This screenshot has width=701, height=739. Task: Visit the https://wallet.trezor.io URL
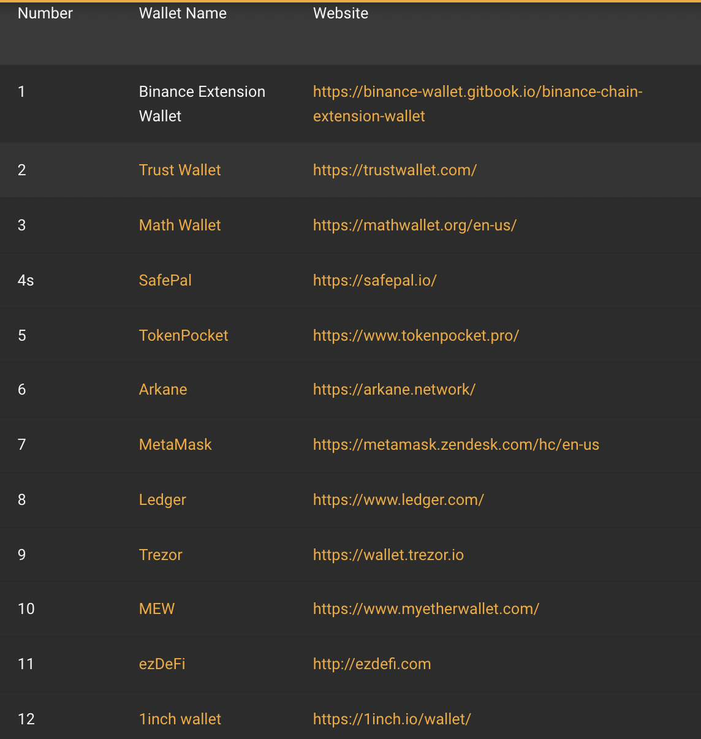(x=388, y=555)
